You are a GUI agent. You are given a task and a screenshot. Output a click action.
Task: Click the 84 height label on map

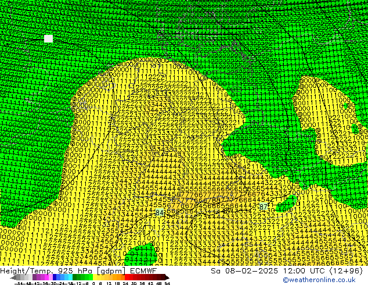coord(160,212)
